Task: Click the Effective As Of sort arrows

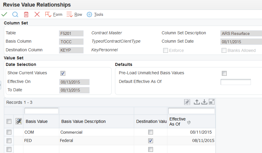Action: pos(189,122)
